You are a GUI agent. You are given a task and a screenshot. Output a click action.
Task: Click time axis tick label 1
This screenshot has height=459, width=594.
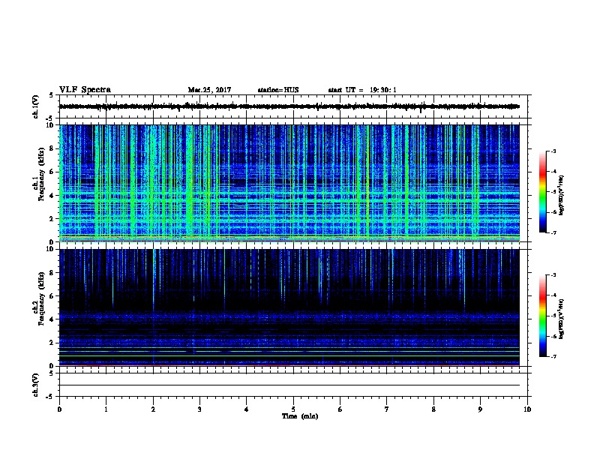point(106,409)
